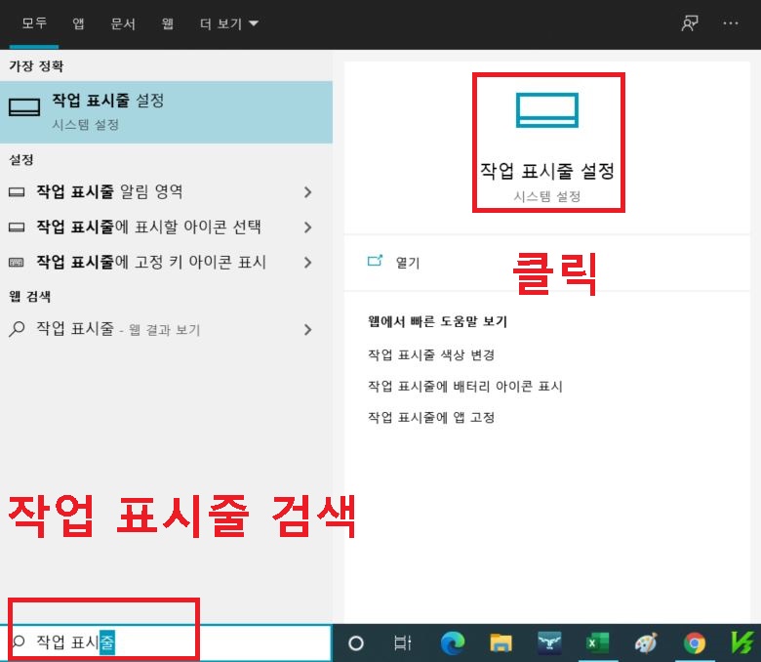This screenshot has width=761, height=662.
Task: Click search magnifier icon in search box
Action: pos(19,642)
